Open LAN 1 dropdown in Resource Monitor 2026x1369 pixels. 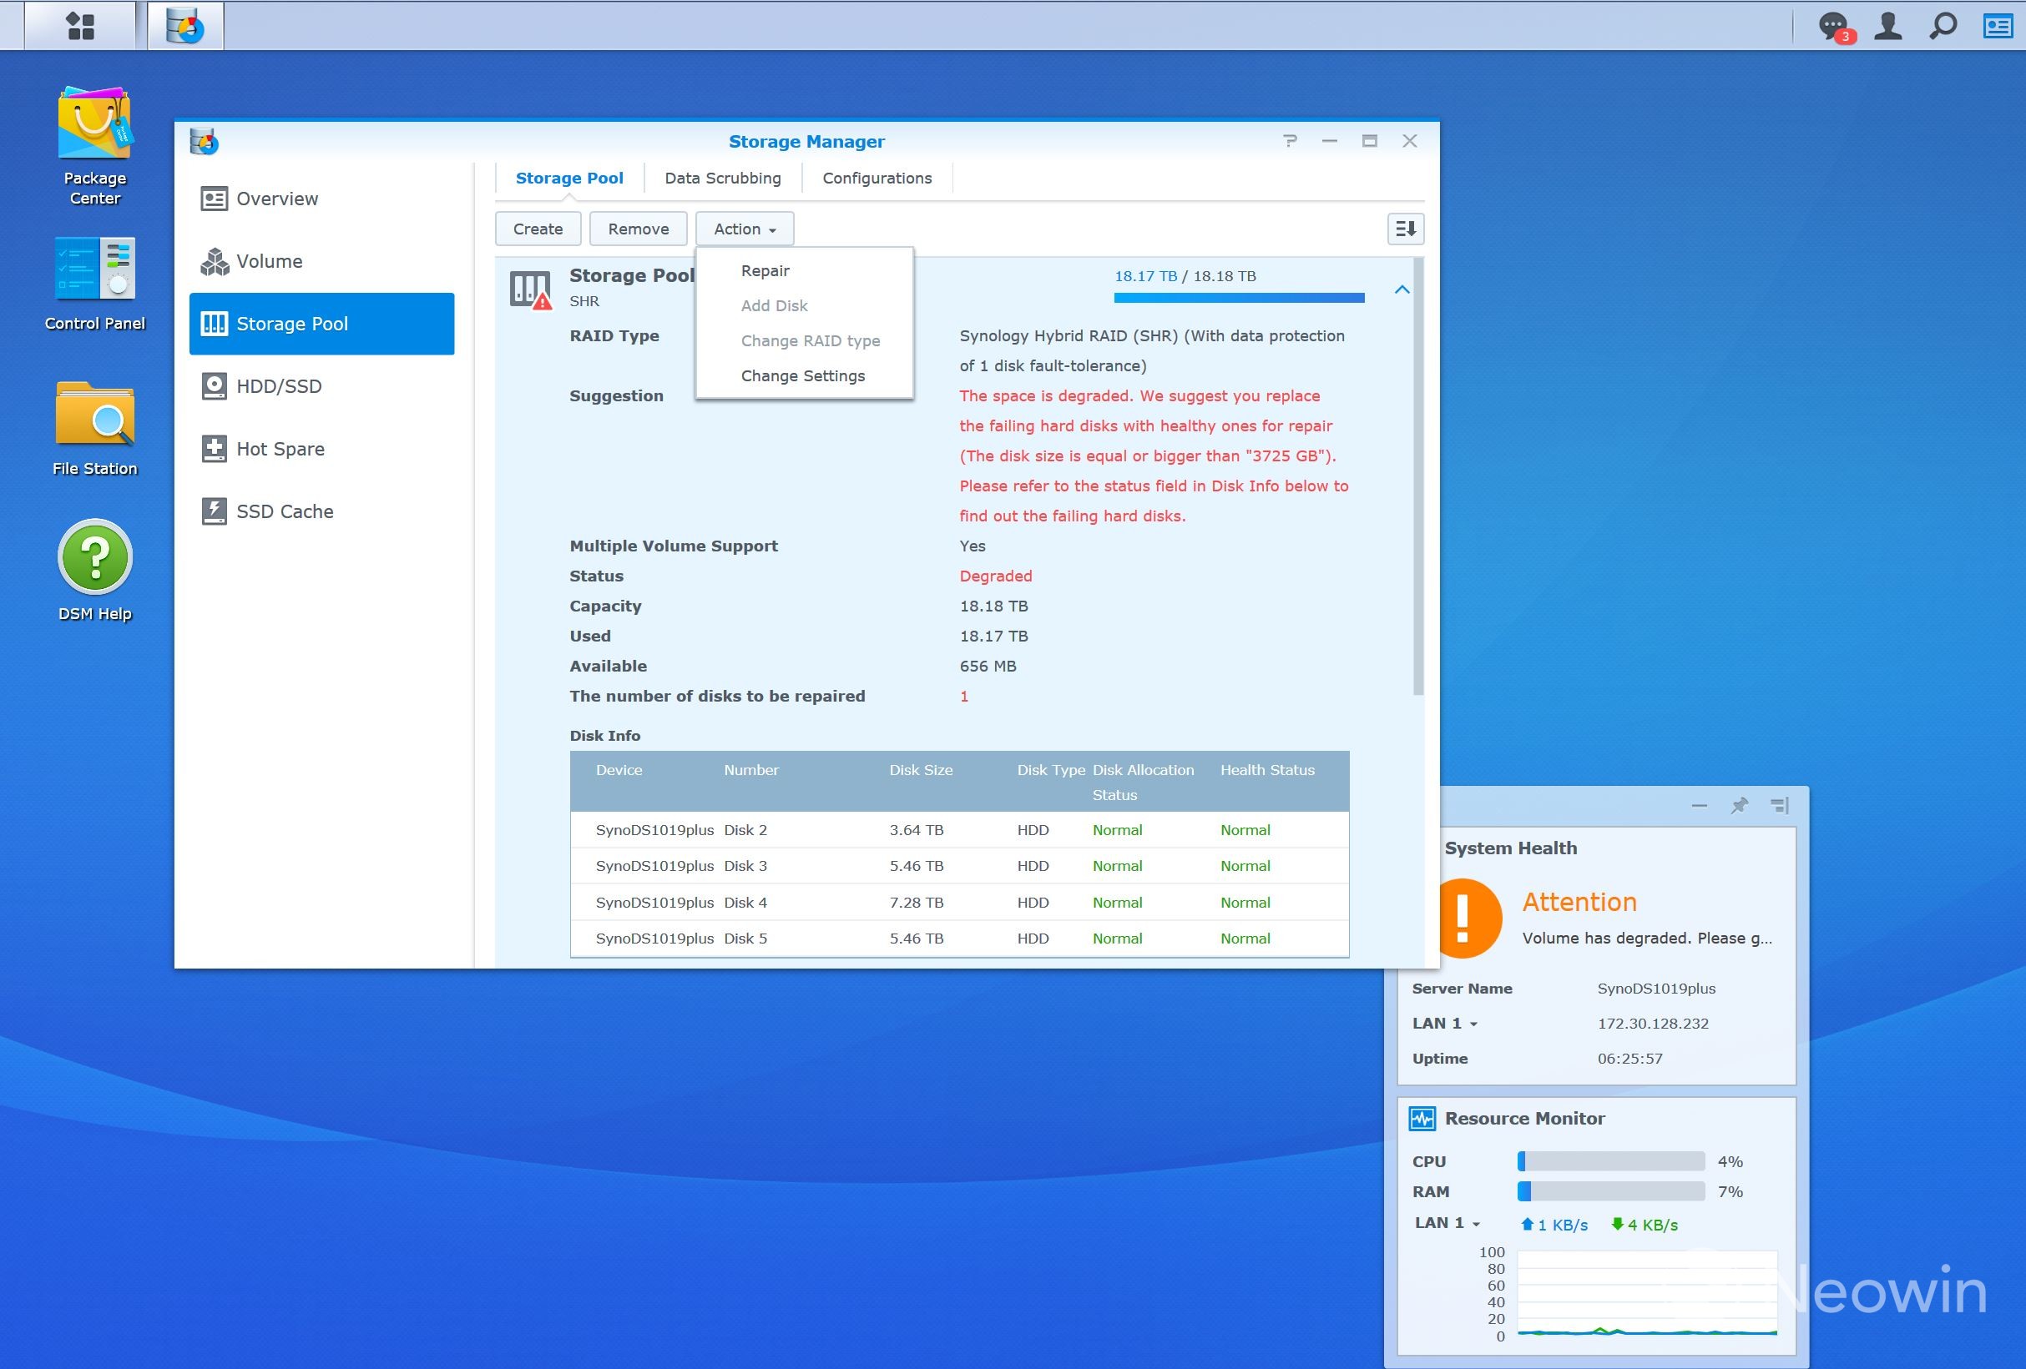point(1448,1224)
